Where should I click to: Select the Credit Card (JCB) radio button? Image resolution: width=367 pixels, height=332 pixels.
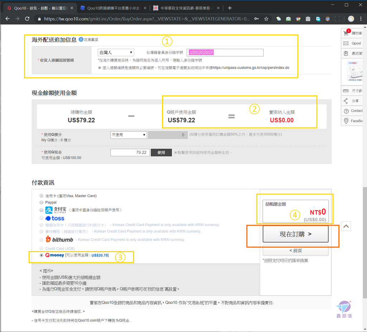42,248
